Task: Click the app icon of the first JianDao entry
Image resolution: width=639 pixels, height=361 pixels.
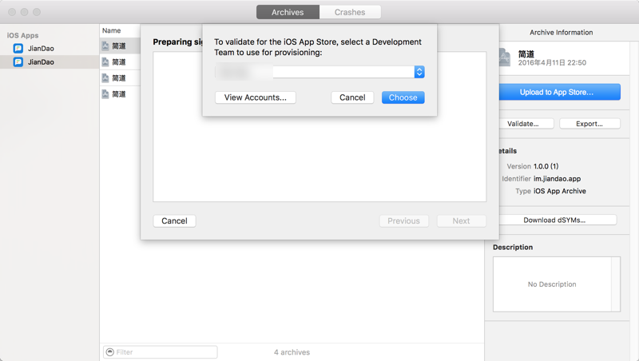Action: [18, 49]
